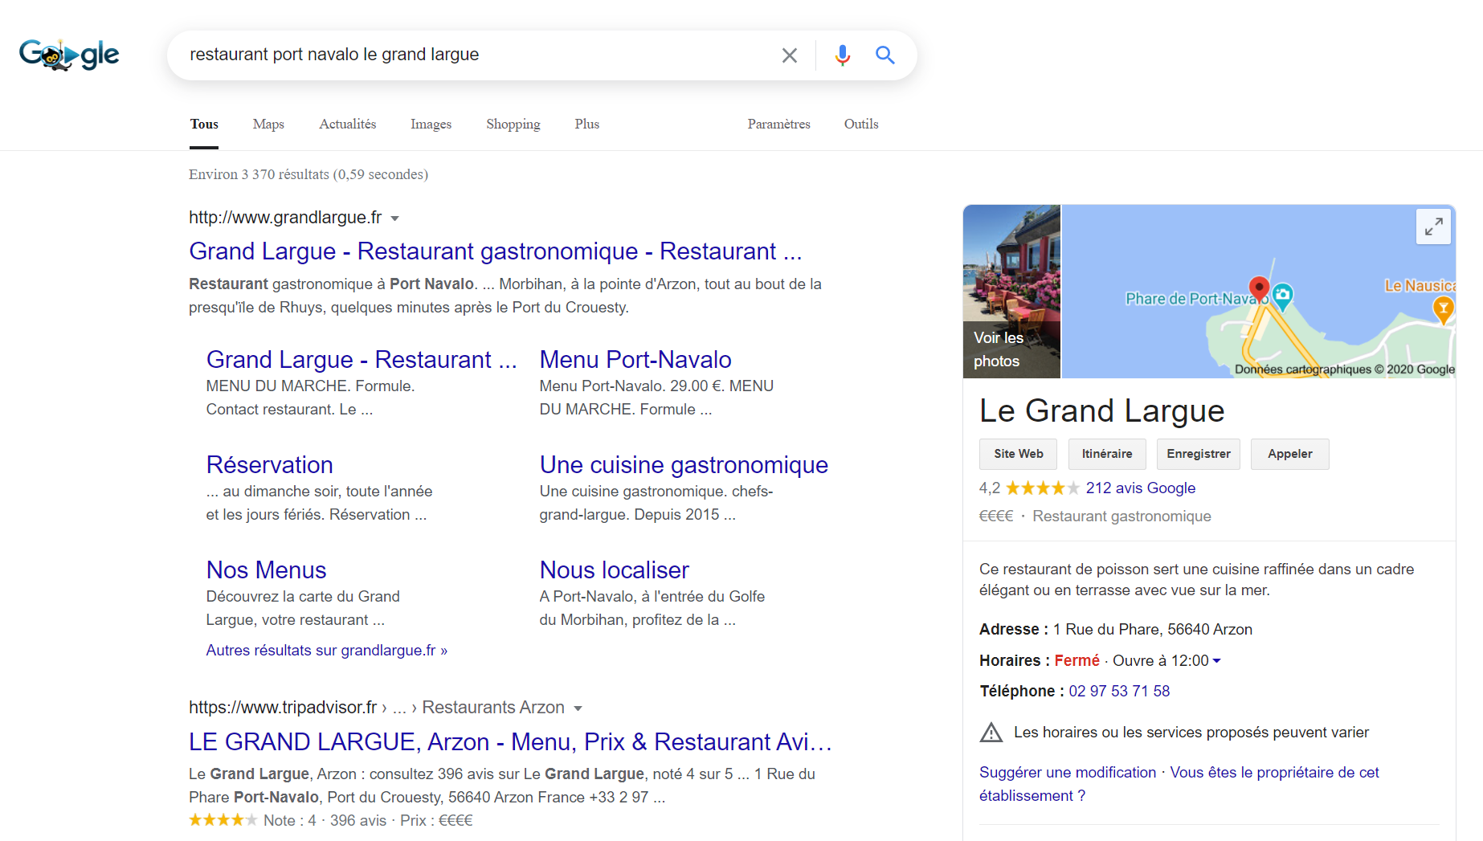Image resolution: width=1483 pixels, height=841 pixels.
Task: Open the Plus menu
Action: [587, 124]
